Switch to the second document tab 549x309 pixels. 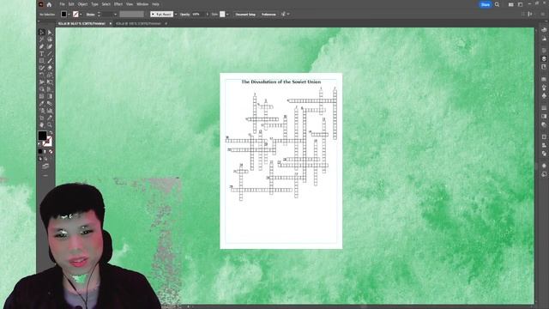pyautogui.click(x=139, y=23)
